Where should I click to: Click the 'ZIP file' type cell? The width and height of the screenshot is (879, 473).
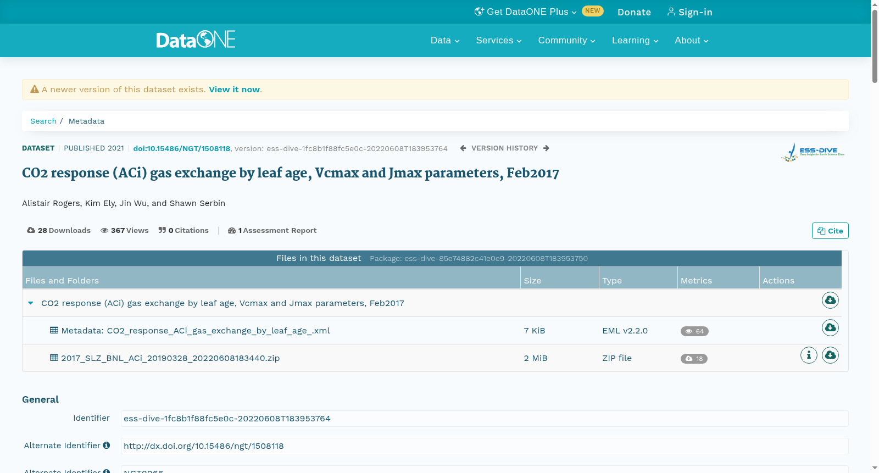click(617, 358)
